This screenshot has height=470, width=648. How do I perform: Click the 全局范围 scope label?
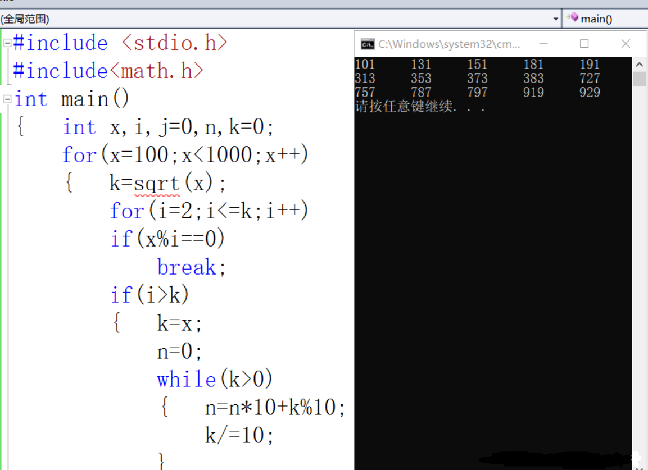(x=25, y=19)
